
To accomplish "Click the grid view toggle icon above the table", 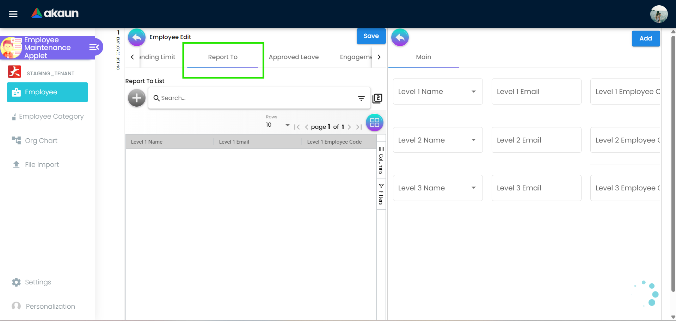I will coord(374,122).
